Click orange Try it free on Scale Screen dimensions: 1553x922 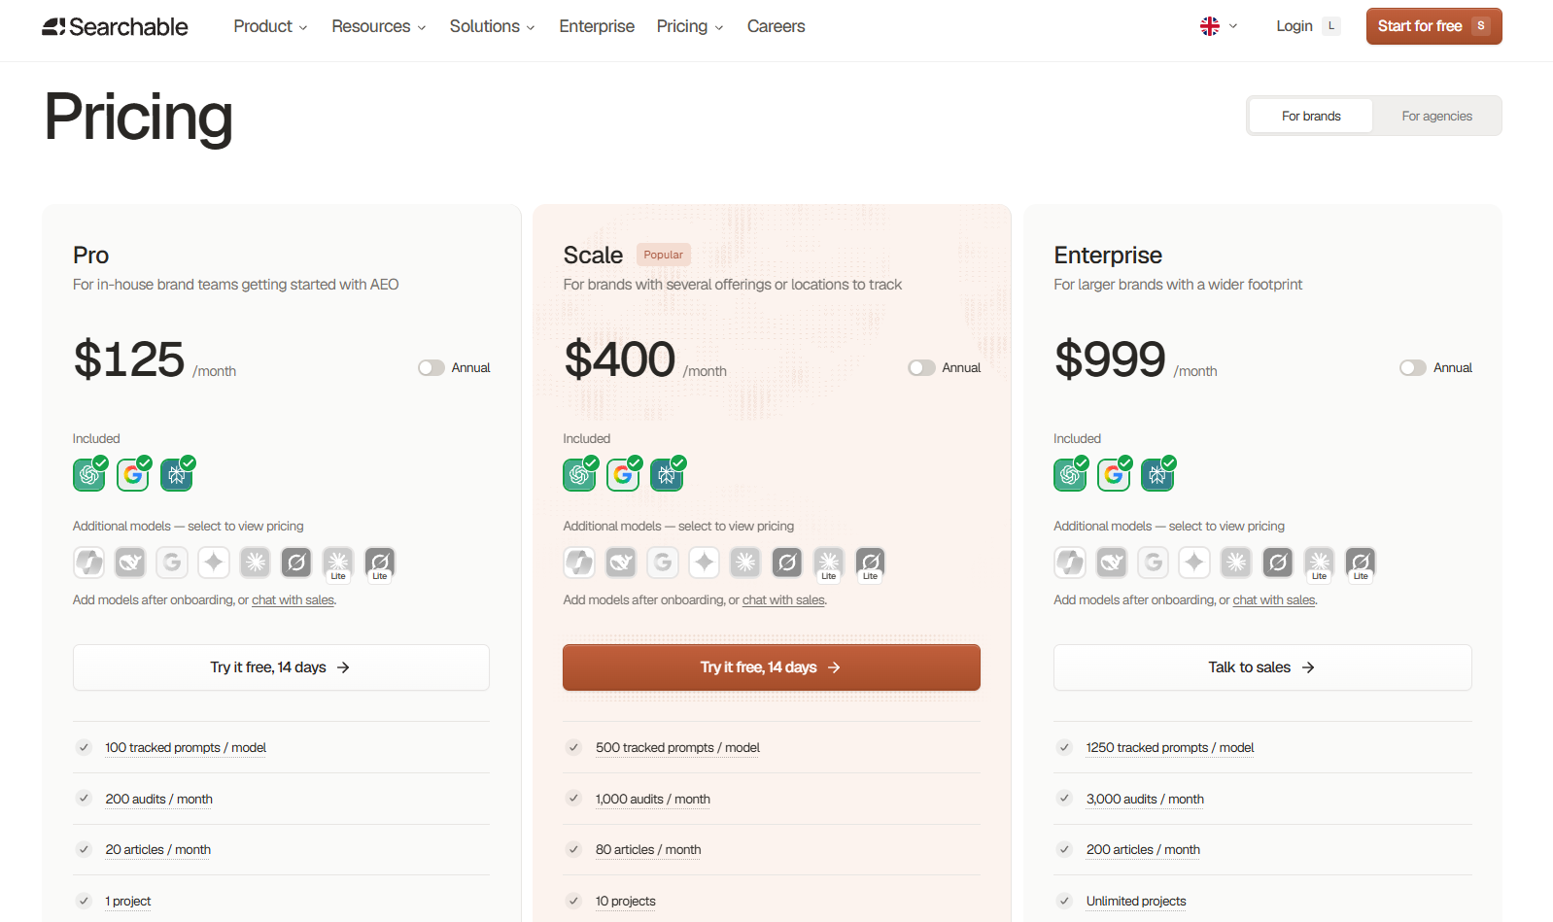pyautogui.click(x=772, y=667)
